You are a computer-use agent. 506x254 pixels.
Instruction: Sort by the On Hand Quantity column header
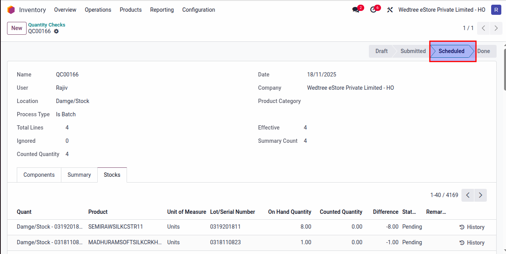(x=290, y=212)
